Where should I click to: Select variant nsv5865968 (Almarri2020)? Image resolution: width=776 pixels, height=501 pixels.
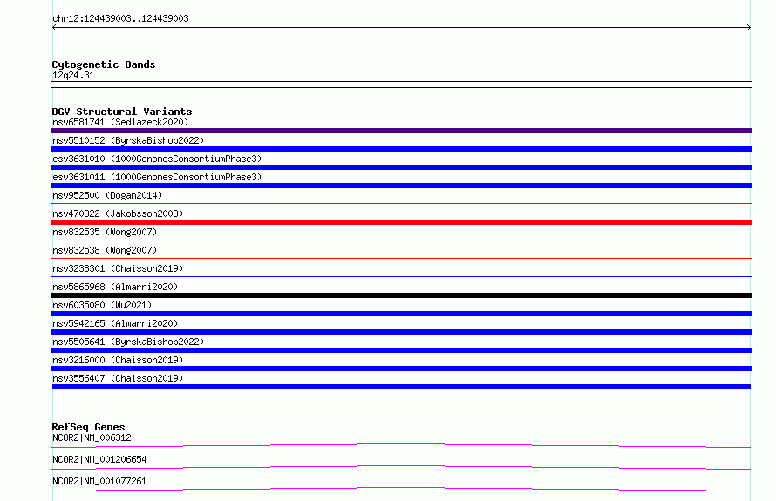(115, 287)
